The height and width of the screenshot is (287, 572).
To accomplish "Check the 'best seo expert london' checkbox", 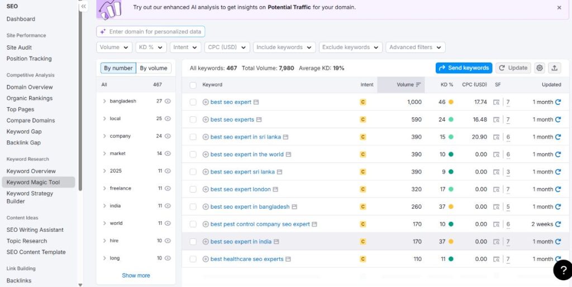I will pos(193,189).
